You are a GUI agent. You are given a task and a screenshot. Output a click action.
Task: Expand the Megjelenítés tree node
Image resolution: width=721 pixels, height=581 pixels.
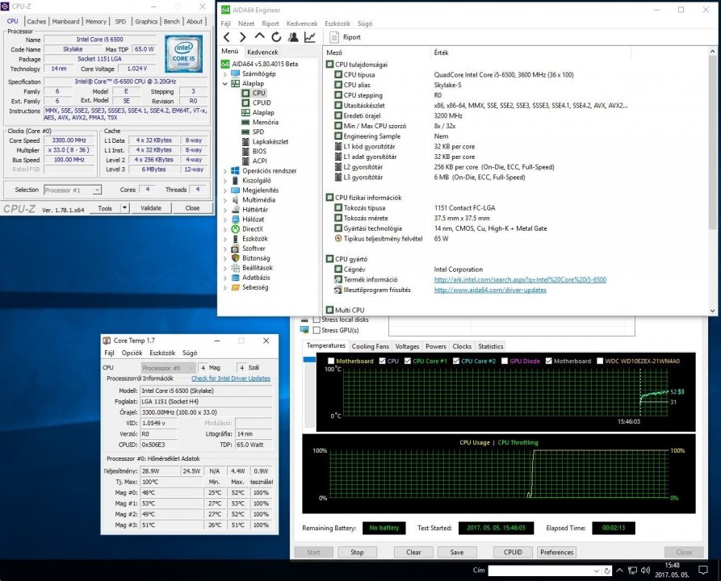tap(224, 190)
